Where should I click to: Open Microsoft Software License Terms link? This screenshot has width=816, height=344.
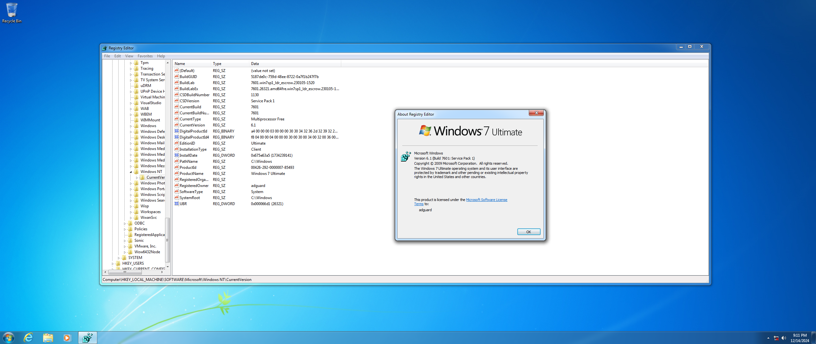pos(486,200)
